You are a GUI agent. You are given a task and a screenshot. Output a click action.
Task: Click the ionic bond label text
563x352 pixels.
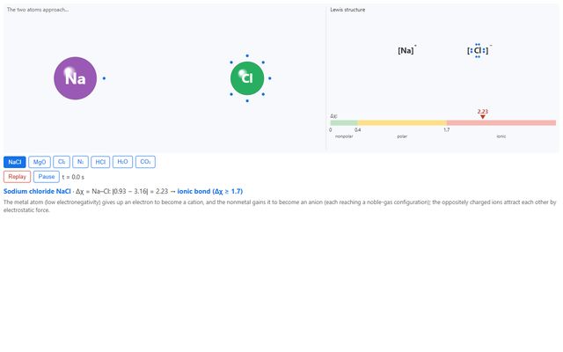click(210, 192)
